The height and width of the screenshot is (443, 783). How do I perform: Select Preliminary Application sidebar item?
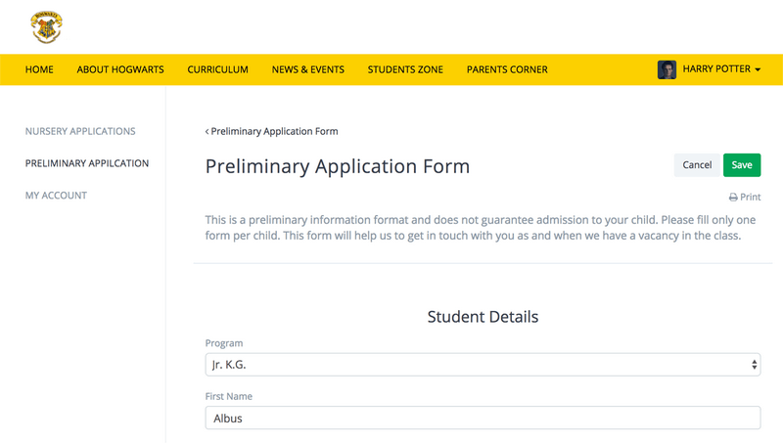87,163
